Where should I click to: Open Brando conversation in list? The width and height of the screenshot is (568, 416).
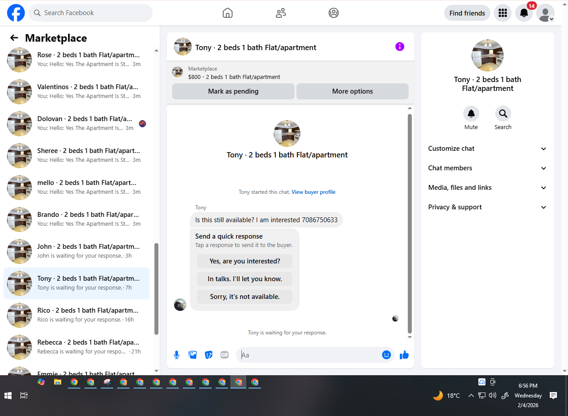click(77, 219)
